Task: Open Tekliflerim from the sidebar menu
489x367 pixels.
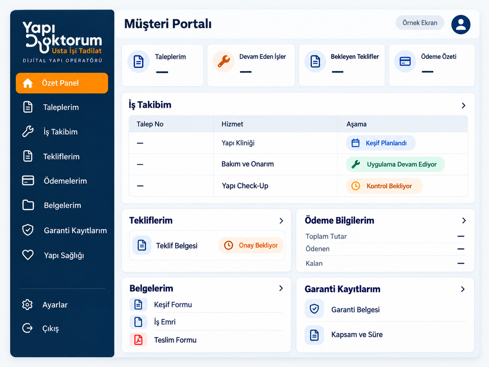Action: pos(62,156)
